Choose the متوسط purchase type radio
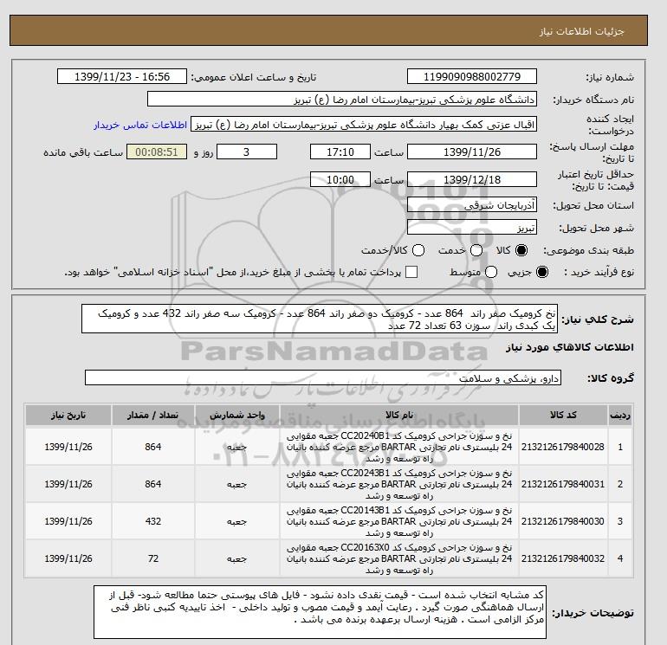 pyautogui.click(x=491, y=272)
